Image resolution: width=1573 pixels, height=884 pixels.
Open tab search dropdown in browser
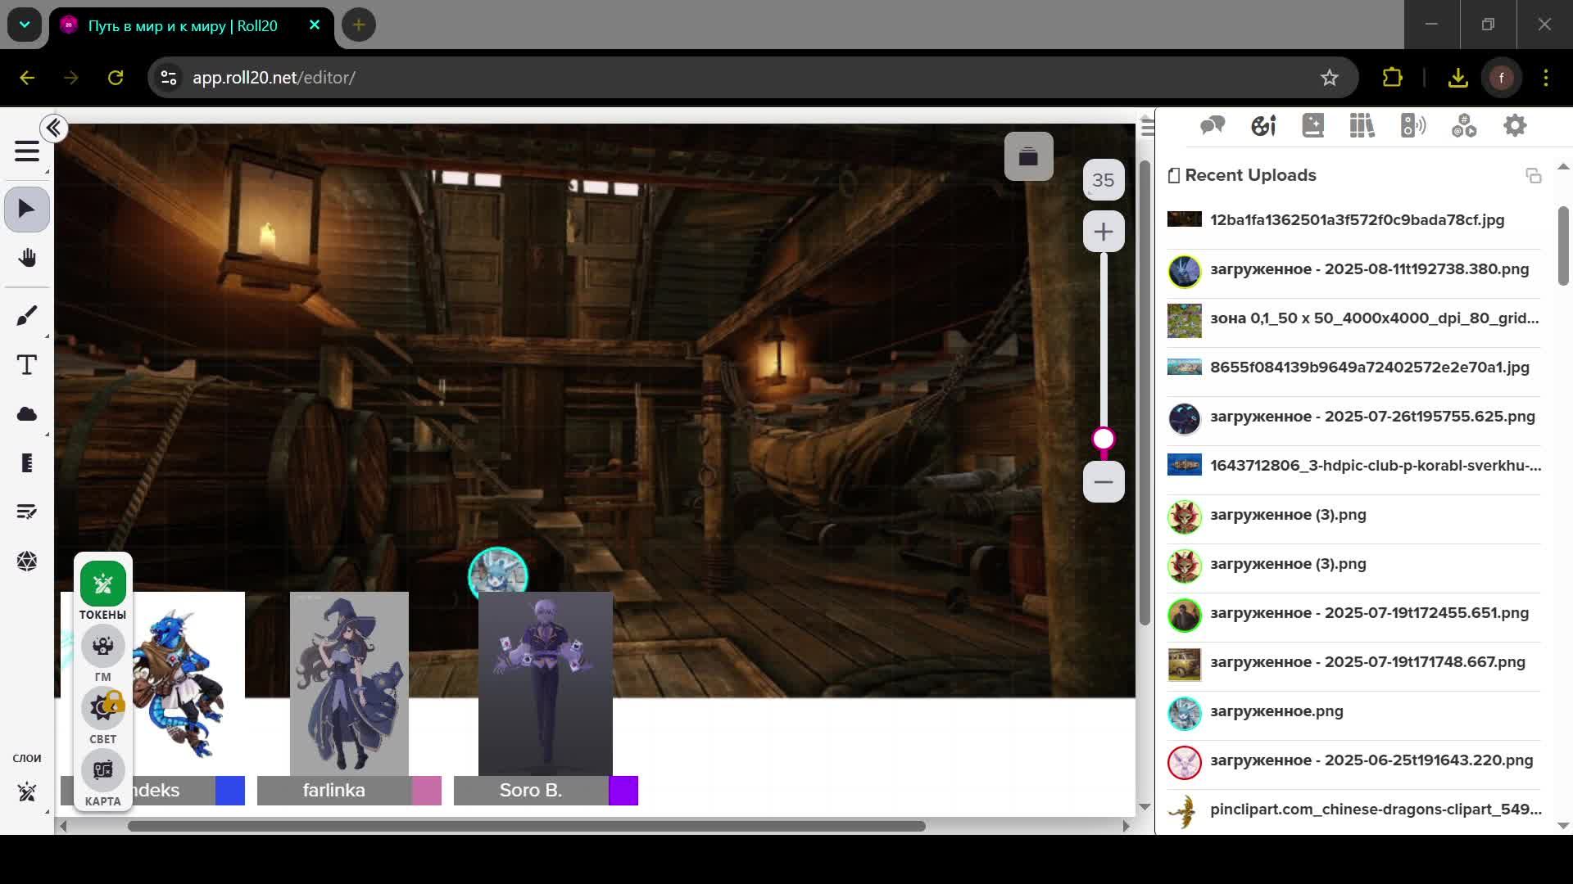coord(25,25)
